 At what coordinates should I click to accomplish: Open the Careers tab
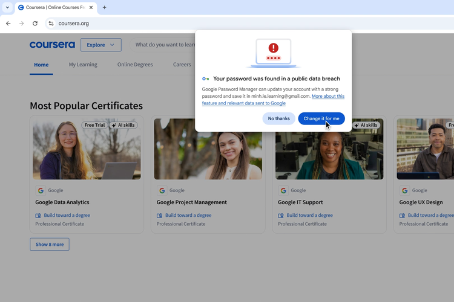[x=182, y=65]
